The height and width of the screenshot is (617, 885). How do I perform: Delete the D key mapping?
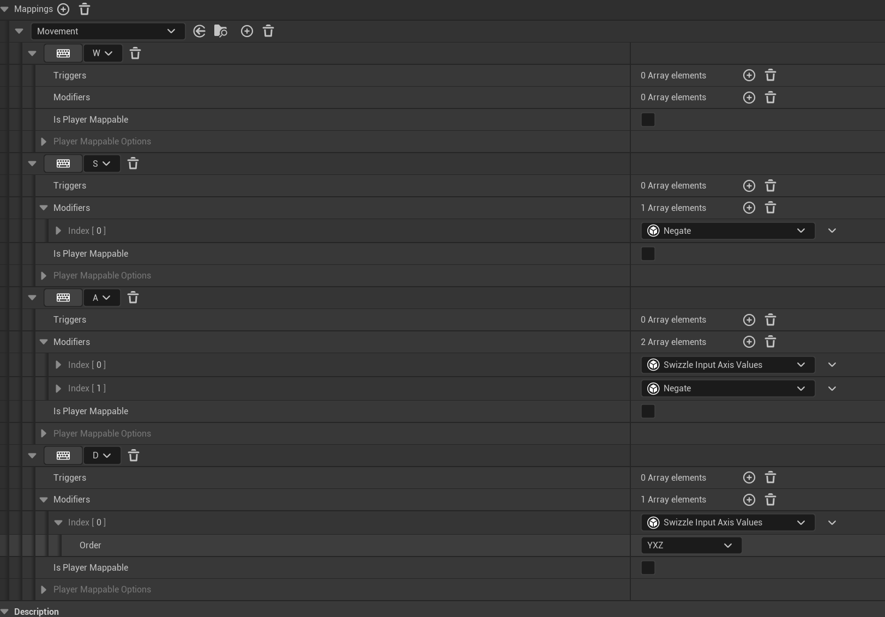pos(134,456)
